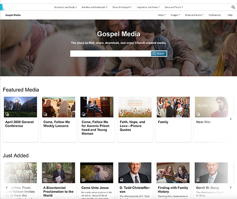Click the Hear Him card title
The height and width of the screenshot is (199, 237).
(x=203, y=122)
